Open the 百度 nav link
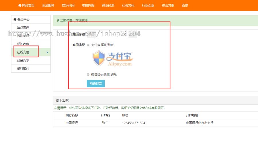The width and height of the screenshot is (258, 144). tap(185, 5)
